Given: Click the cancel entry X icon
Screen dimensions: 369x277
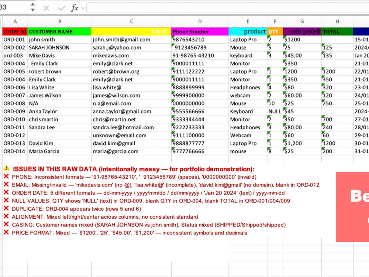Looking at the screenshot, I should click(x=46, y=8).
